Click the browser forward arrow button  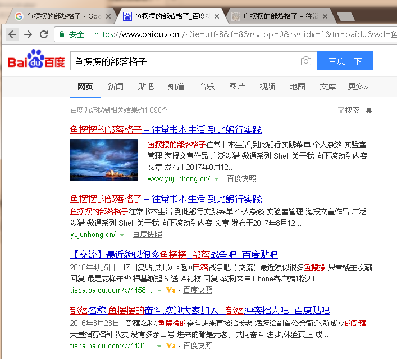pyautogui.click(x=28, y=34)
